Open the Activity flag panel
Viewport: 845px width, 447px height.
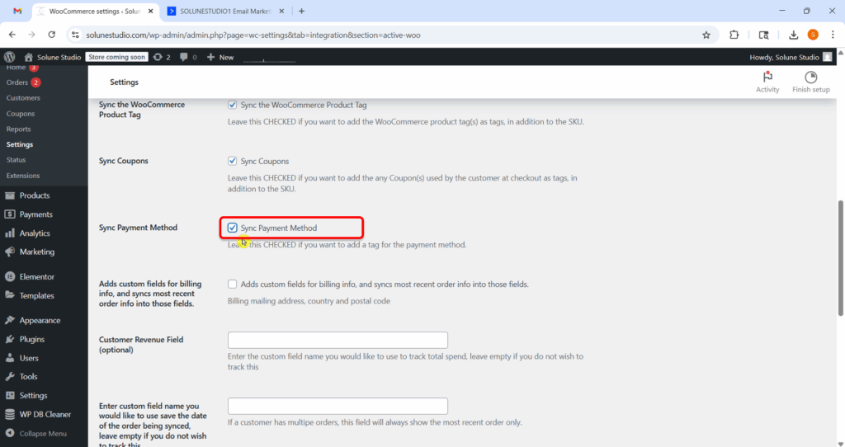[x=767, y=82]
